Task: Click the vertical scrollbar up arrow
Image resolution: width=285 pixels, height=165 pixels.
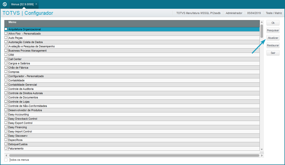Action: (x=262, y=22)
